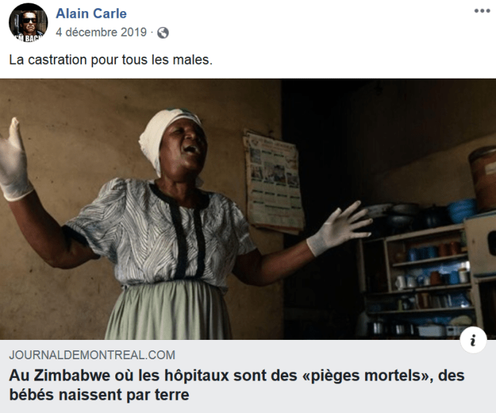This screenshot has width=496, height=413.
Task: Click the wall calendar poster in the photo
Action: click(272, 181)
